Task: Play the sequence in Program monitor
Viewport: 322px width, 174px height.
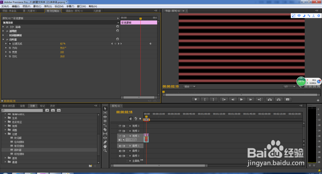Action: [241, 100]
